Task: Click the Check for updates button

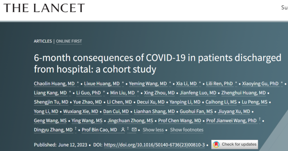Action: click(x=234, y=145)
